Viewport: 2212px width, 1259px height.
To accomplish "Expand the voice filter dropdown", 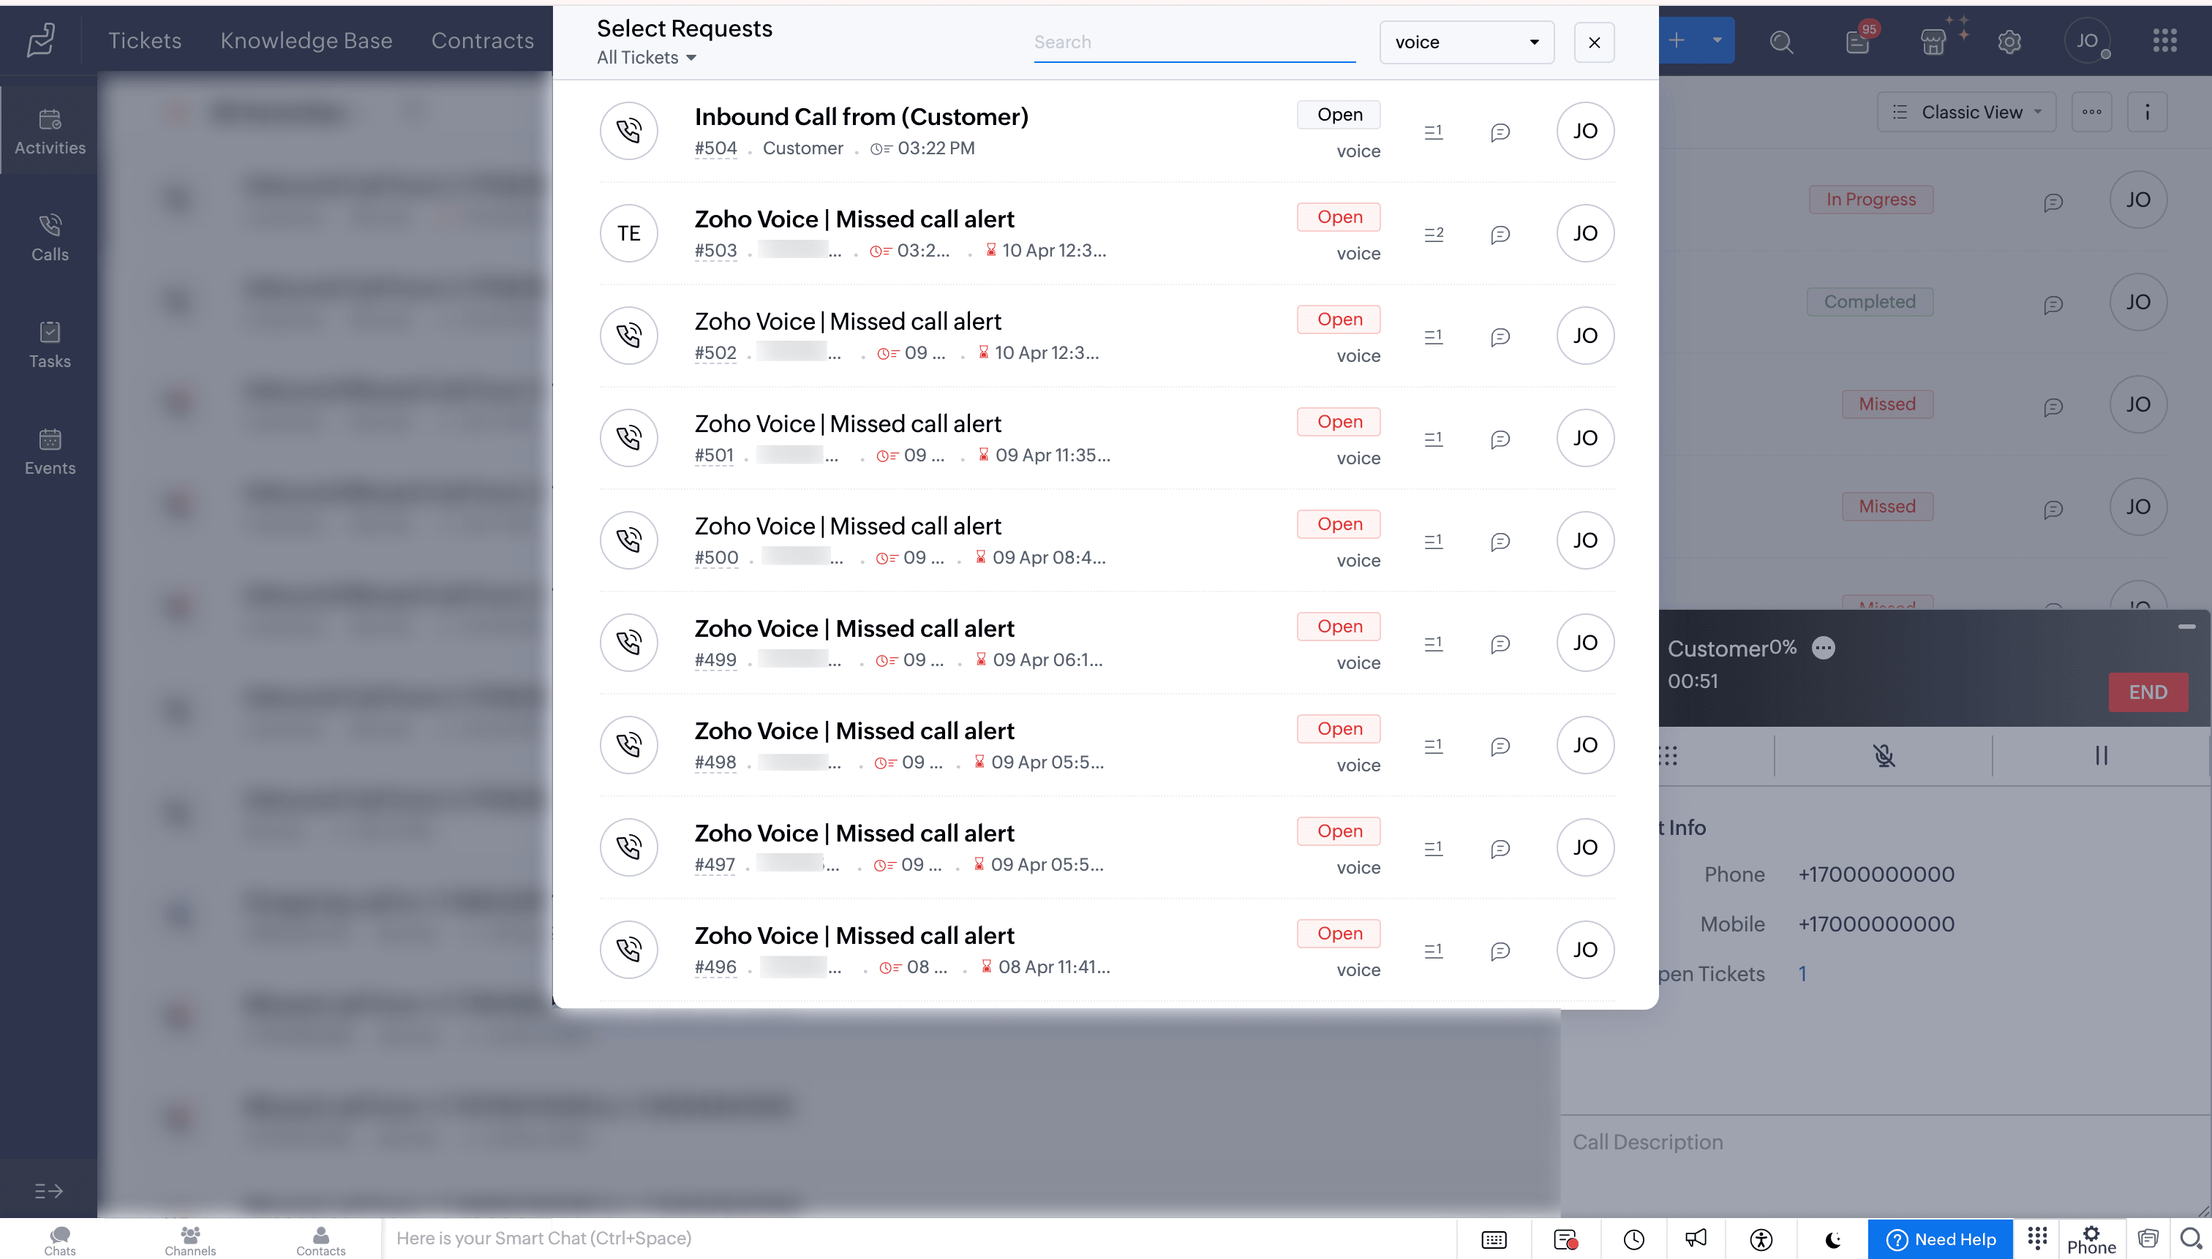I will pyautogui.click(x=1467, y=42).
